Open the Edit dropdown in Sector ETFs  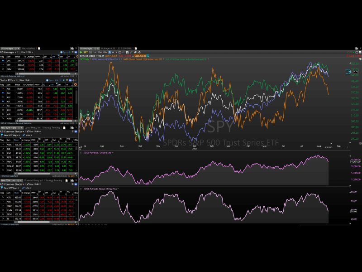pos(29,80)
